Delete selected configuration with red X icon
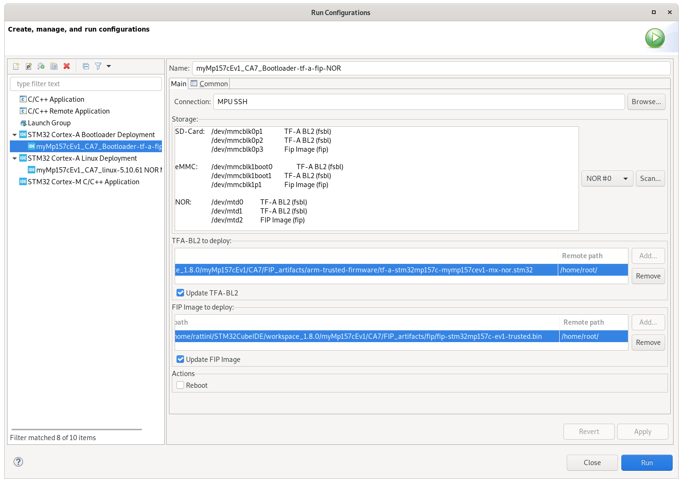683x483 pixels. 67,66
